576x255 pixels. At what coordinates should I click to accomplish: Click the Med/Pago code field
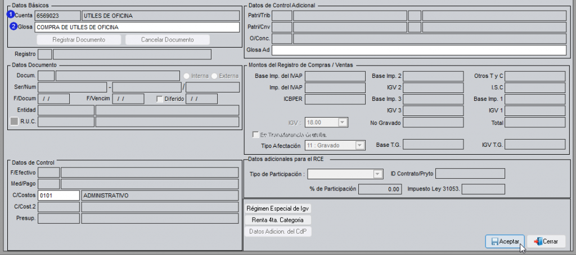point(49,184)
